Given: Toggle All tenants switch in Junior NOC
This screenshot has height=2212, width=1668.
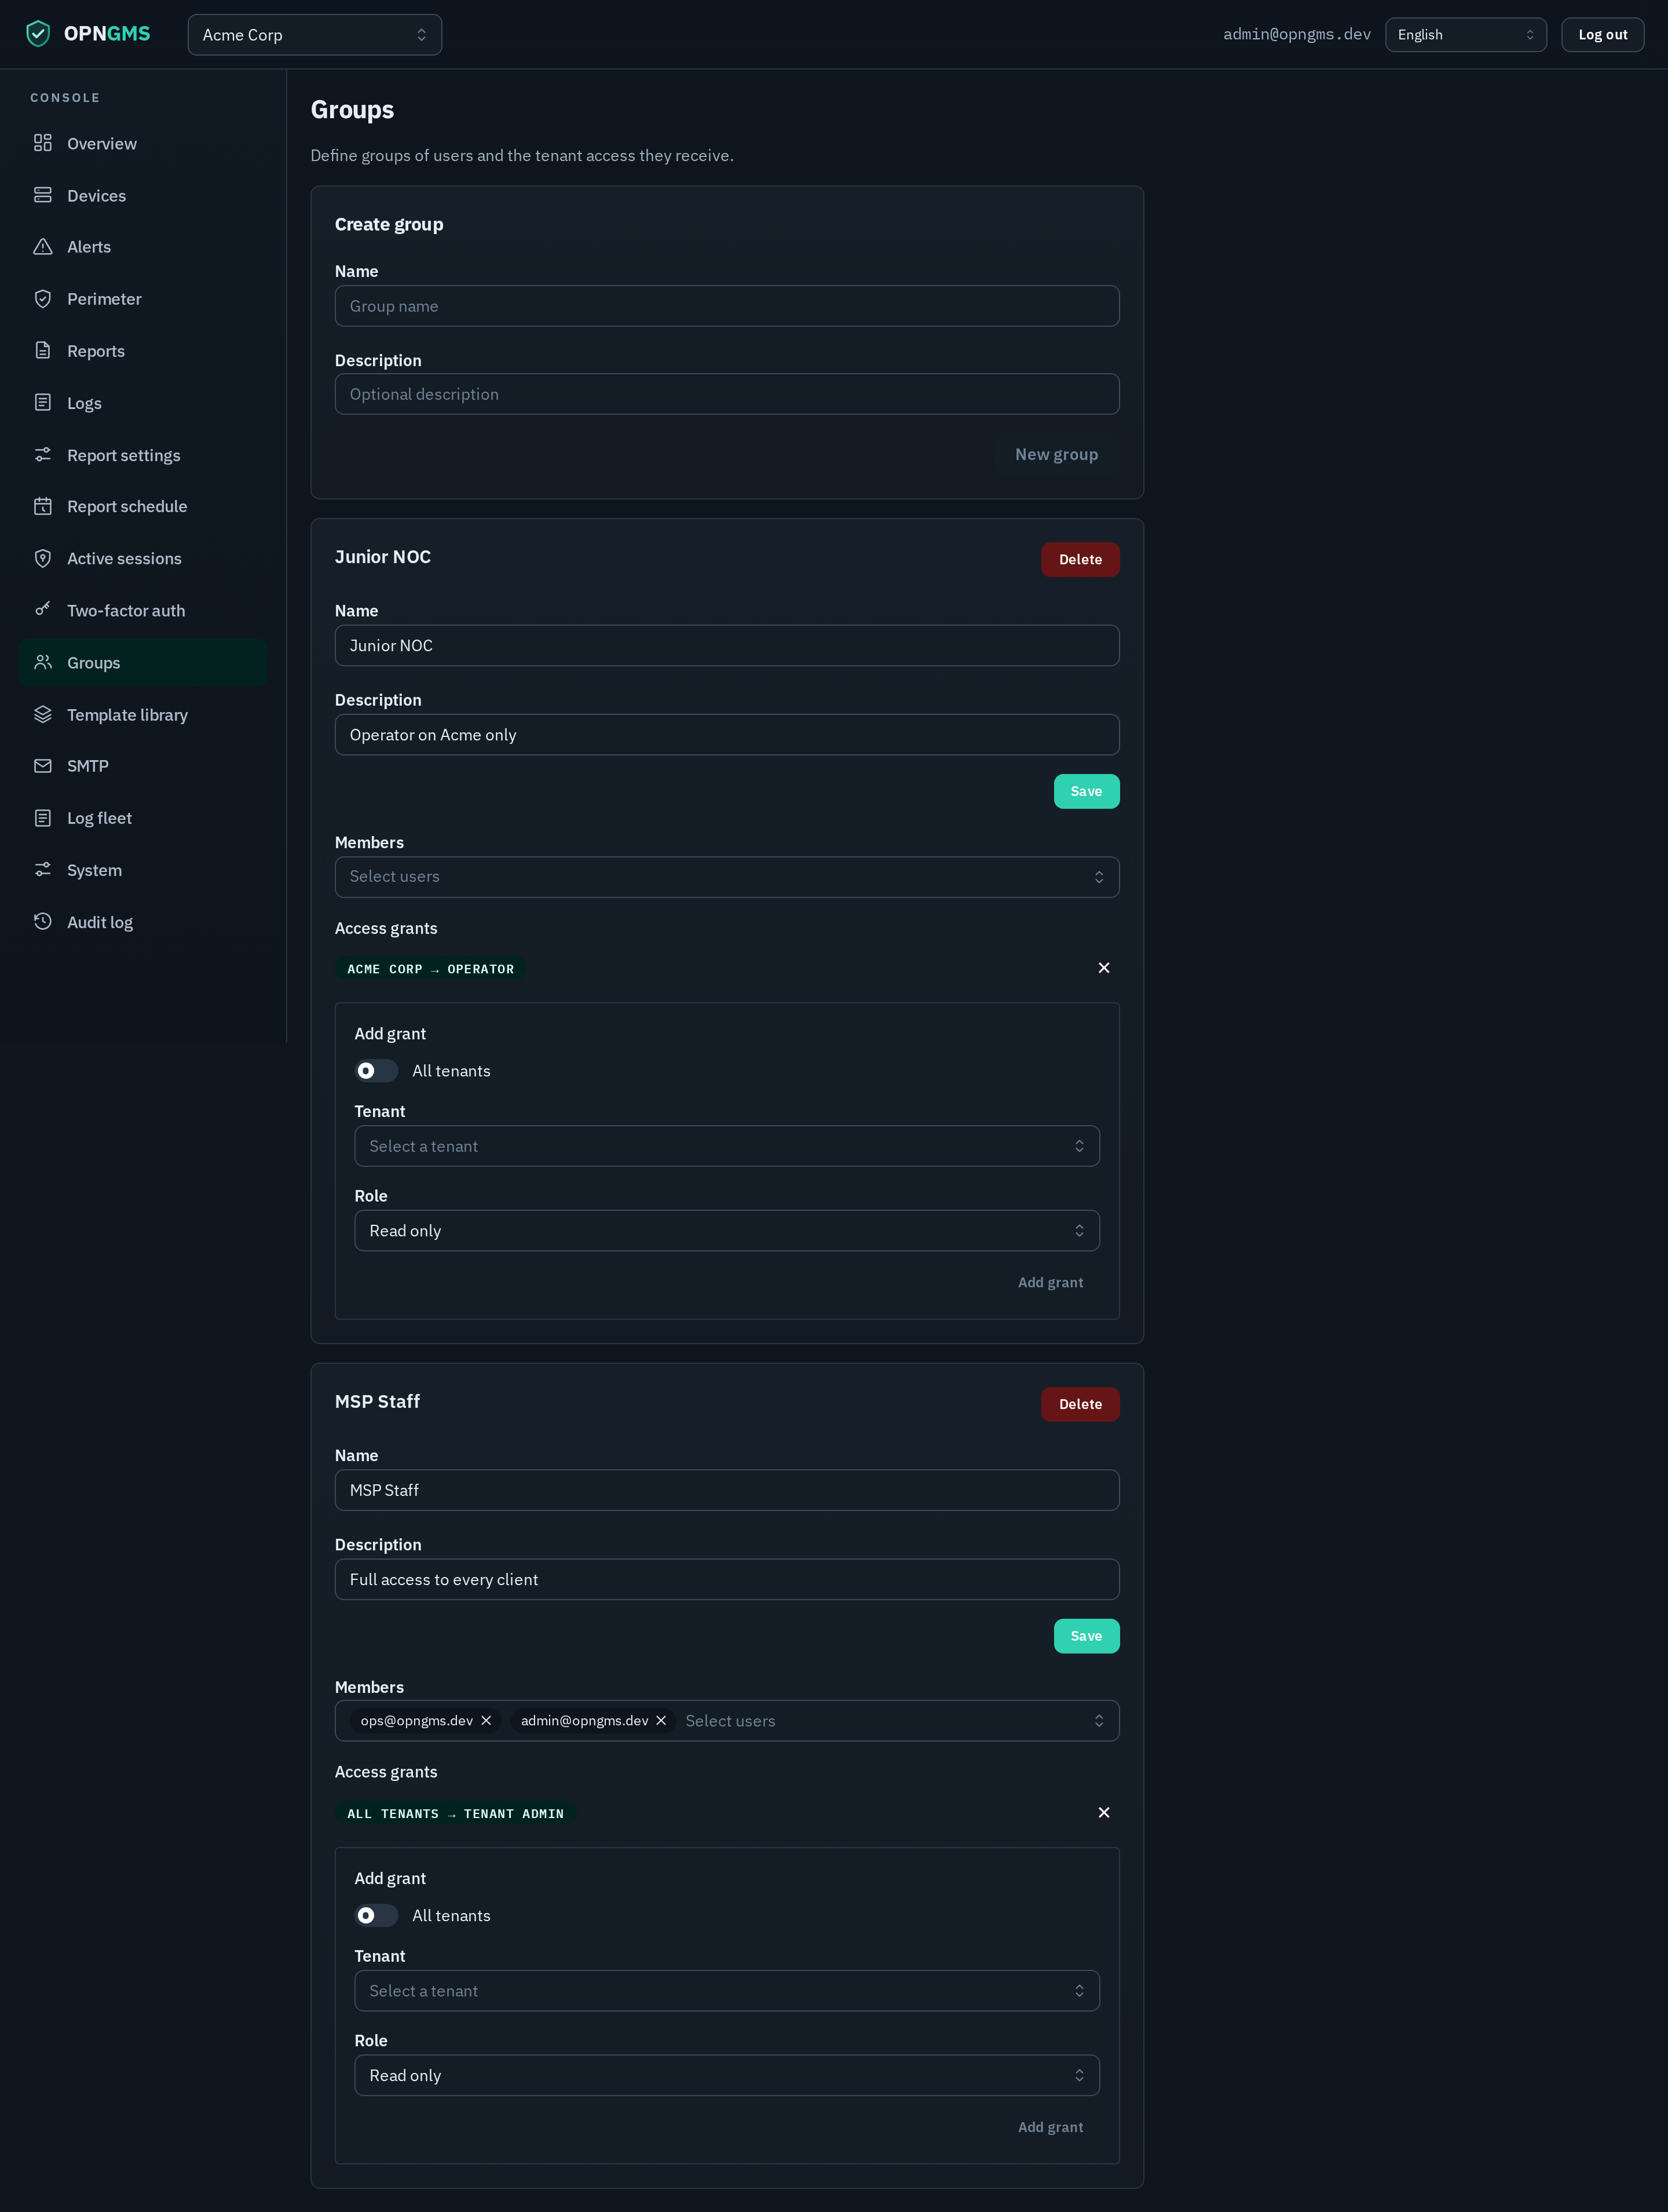Looking at the screenshot, I should [x=376, y=1071].
